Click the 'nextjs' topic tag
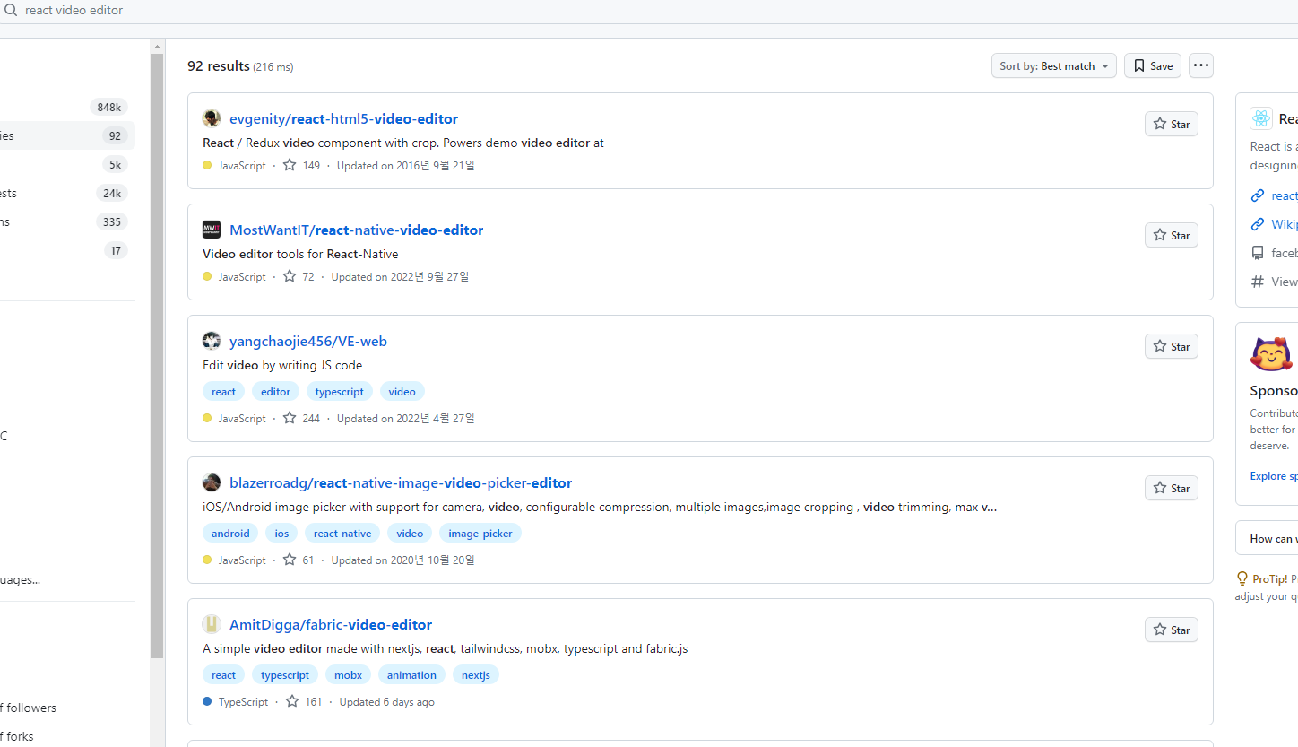 click(x=476, y=675)
